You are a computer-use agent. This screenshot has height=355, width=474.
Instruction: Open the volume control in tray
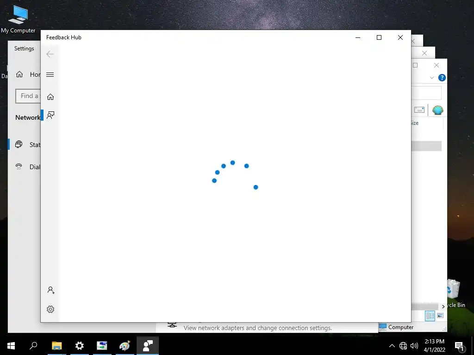pos(414,346)
